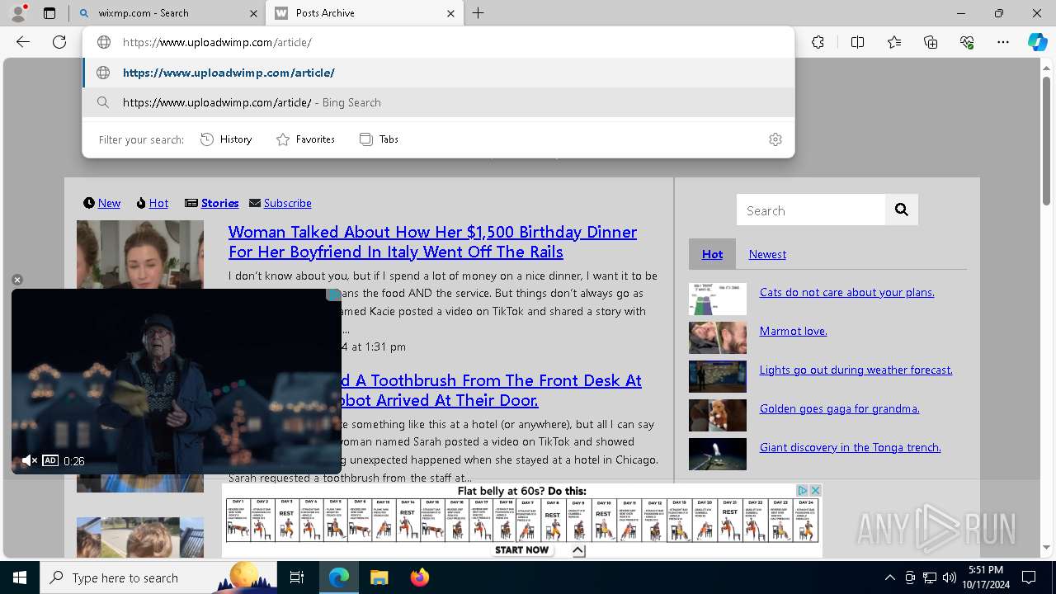Click the weather forecast video thumbnail

tap(718, 377)
